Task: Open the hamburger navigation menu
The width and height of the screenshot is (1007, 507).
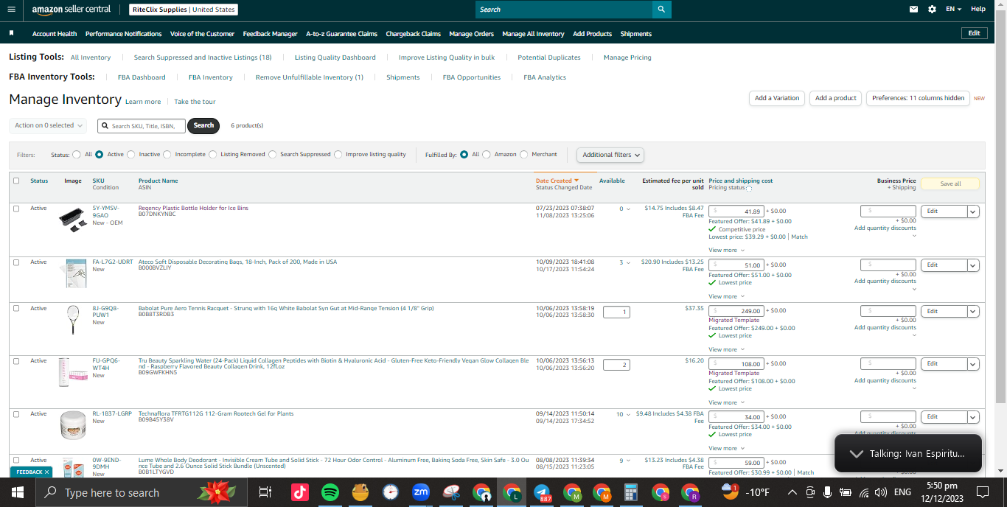Action: click(x=11, y=9)
